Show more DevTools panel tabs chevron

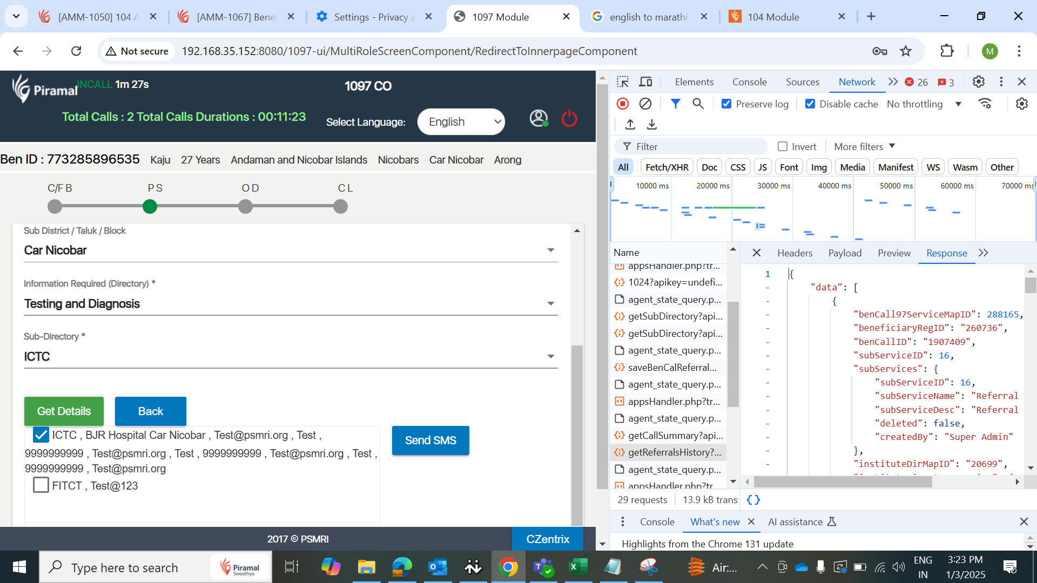(893, 82)
